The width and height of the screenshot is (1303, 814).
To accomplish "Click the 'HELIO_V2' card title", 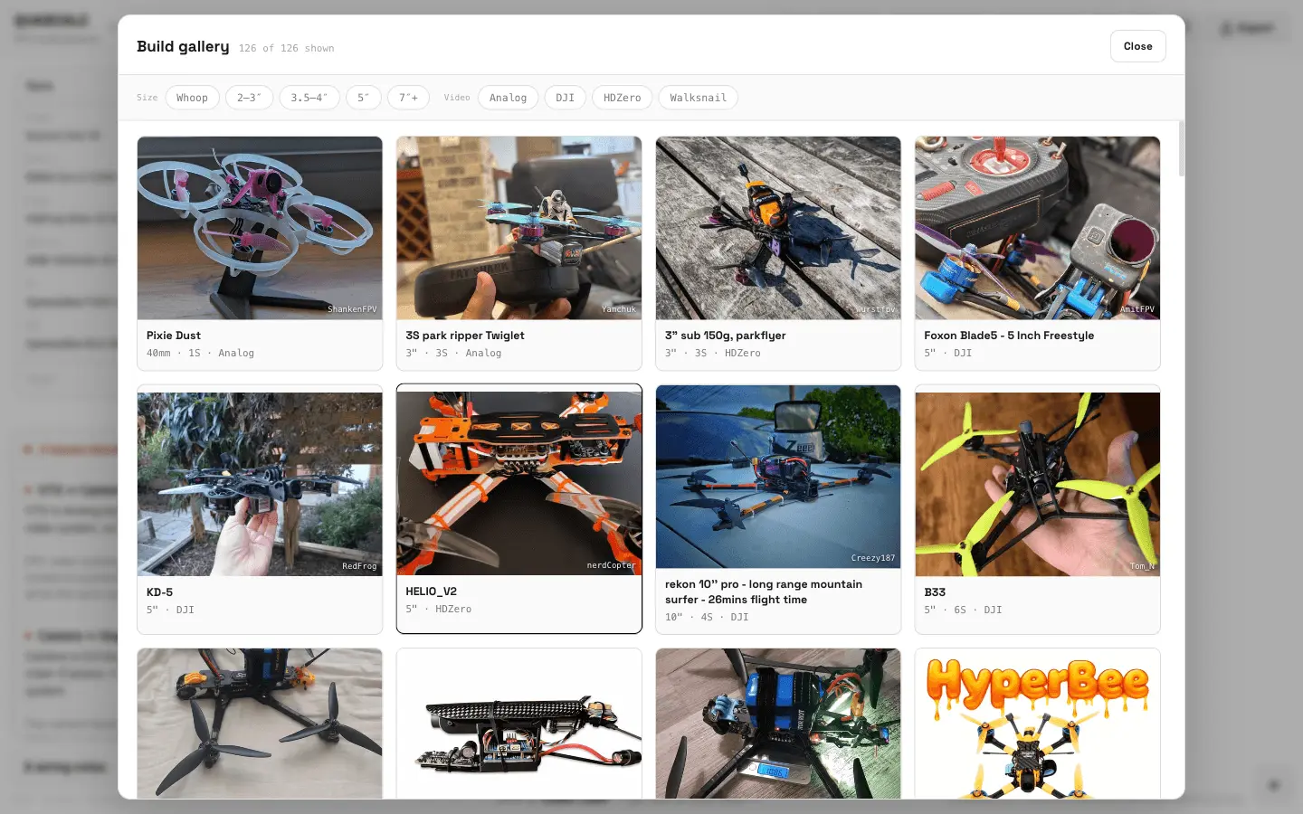I will coord(431,592).
